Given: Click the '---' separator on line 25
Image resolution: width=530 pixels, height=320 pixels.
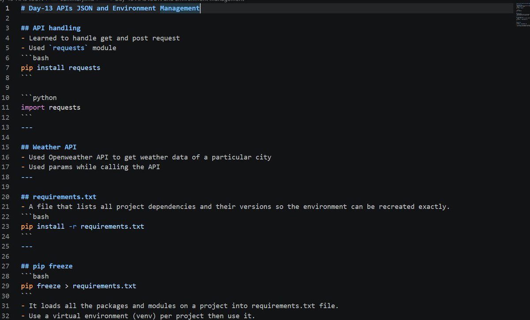Looking at the screenshot, I should click(x=26, y=246).
